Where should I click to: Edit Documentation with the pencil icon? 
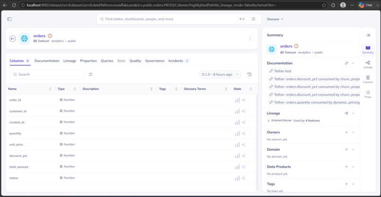346,63
